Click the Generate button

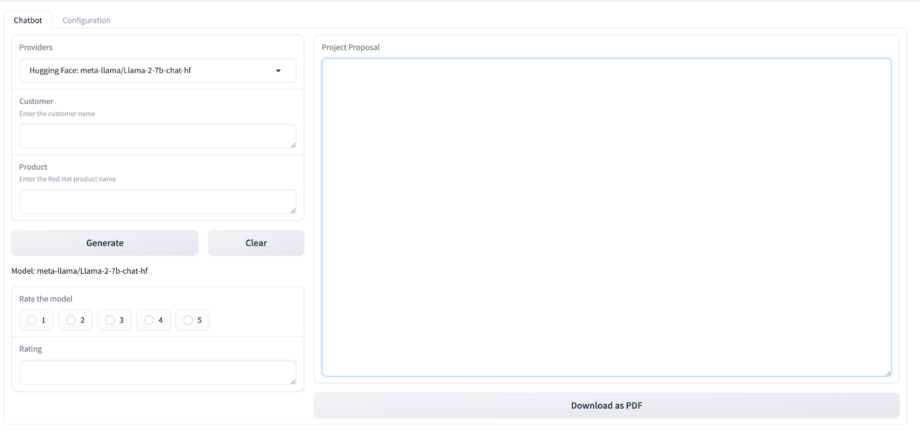(105, 243)
